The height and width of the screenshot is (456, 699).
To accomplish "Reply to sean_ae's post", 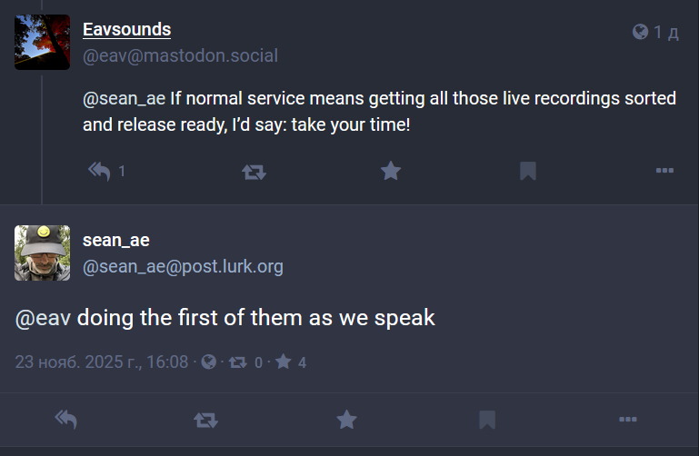I will point(65,419).
